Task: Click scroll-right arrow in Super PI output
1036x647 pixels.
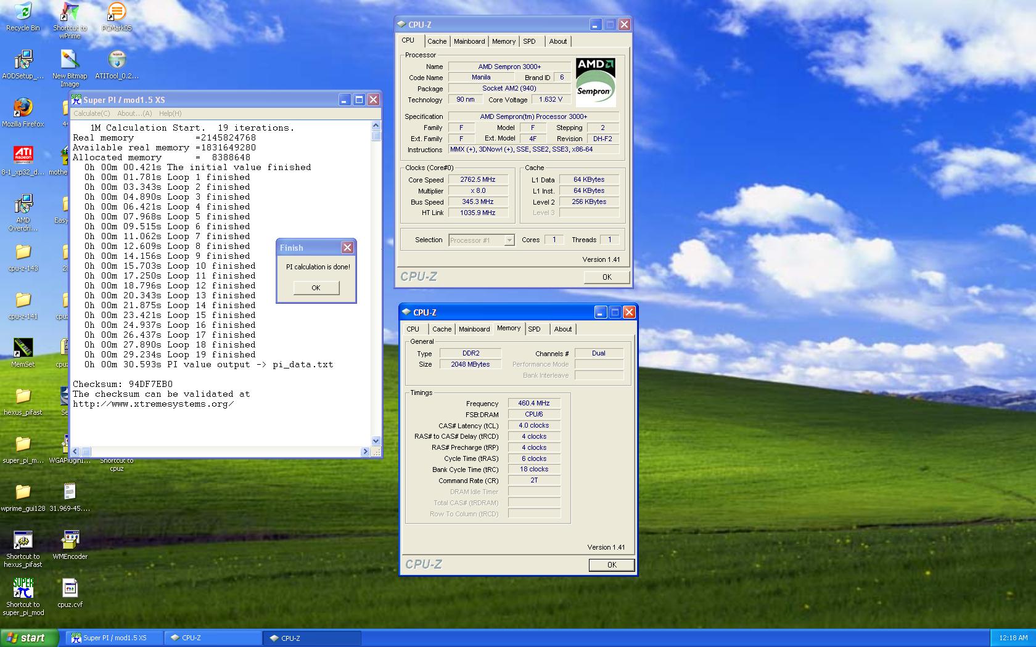Action: (366, 452)
